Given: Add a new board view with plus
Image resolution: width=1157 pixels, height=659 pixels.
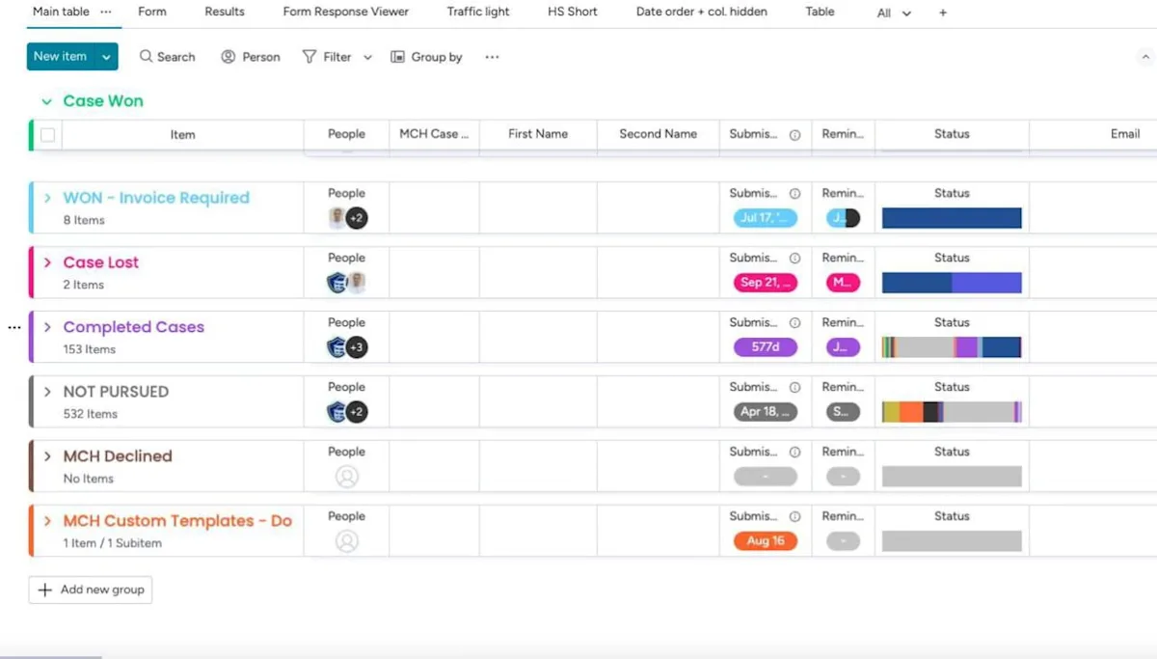Looking at the screenshot, I should (943, 13).
